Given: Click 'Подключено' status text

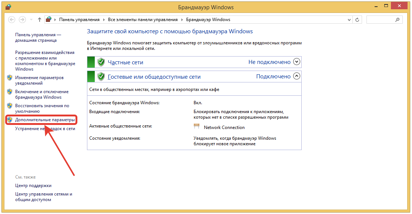Looking at the screenshot, I should click(274, 77).
